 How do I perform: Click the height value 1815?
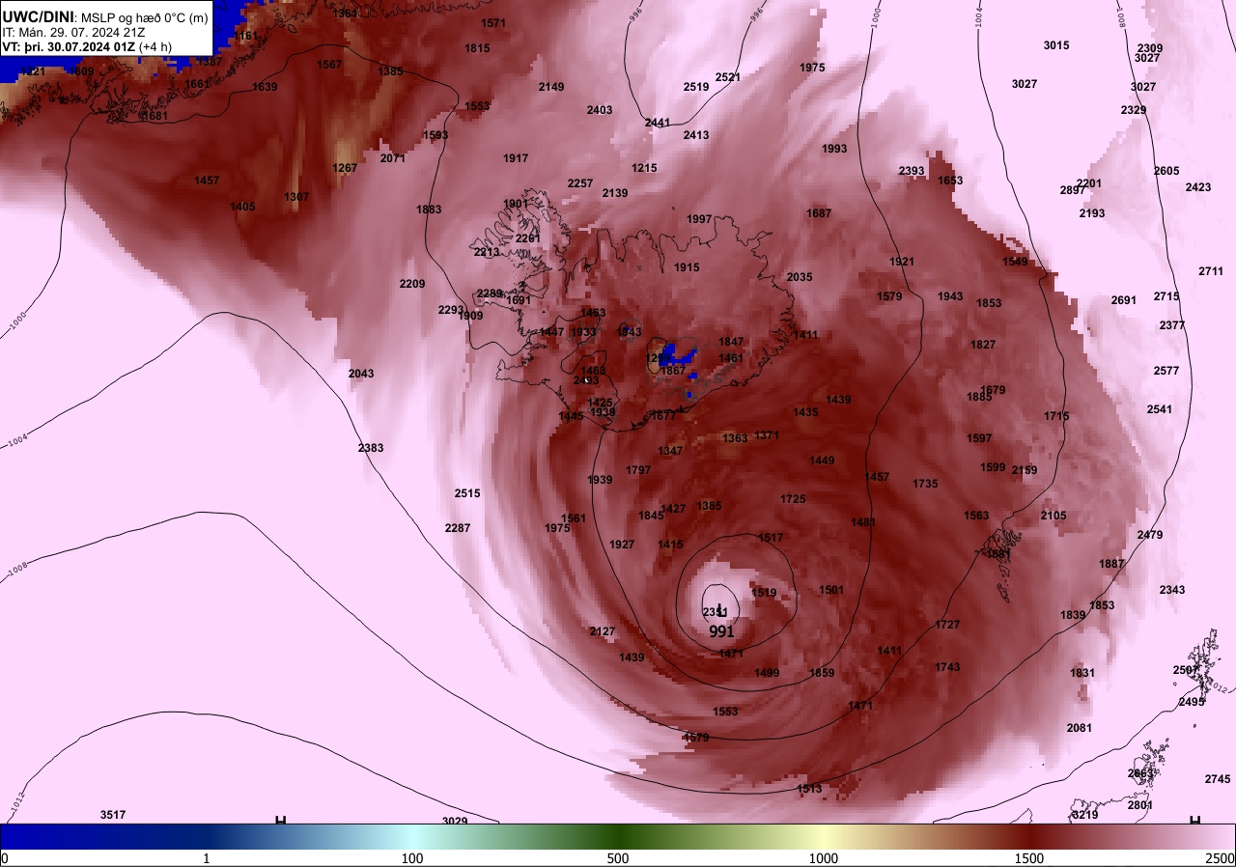click(477, 48)
